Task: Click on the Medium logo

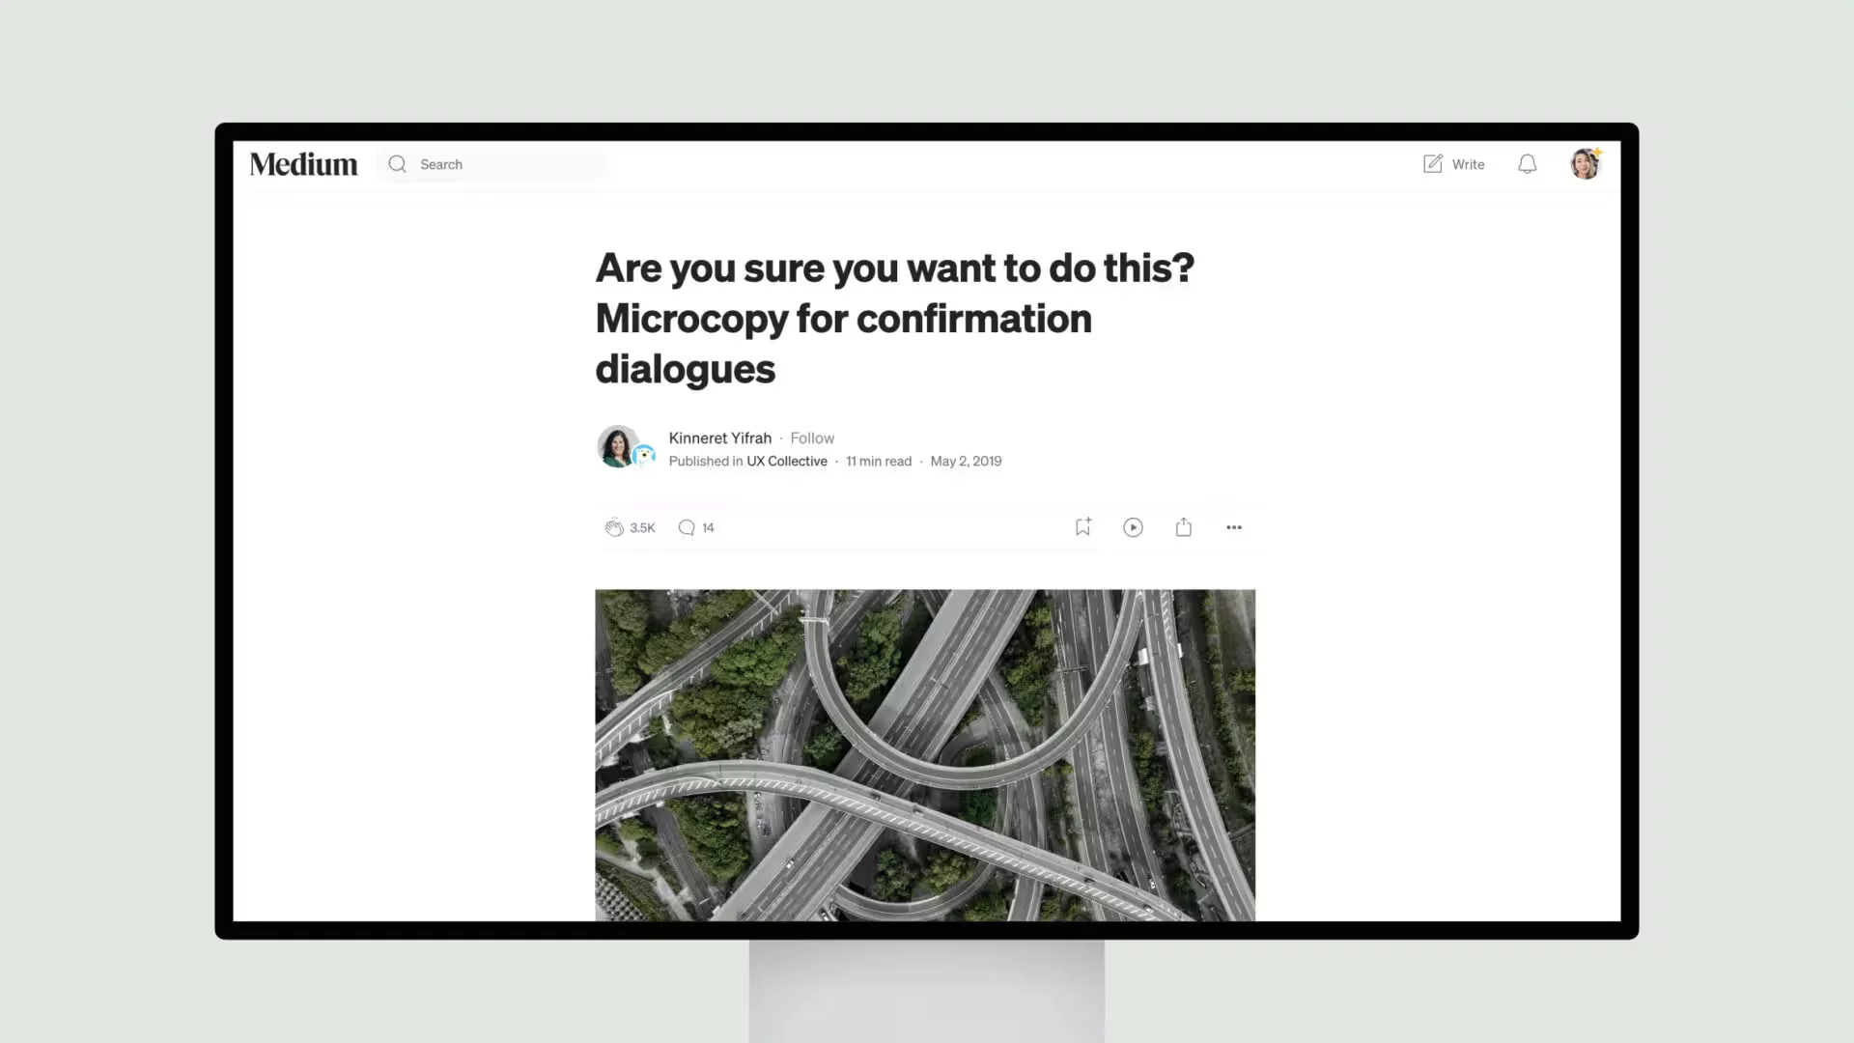Action: pos(303,163)
